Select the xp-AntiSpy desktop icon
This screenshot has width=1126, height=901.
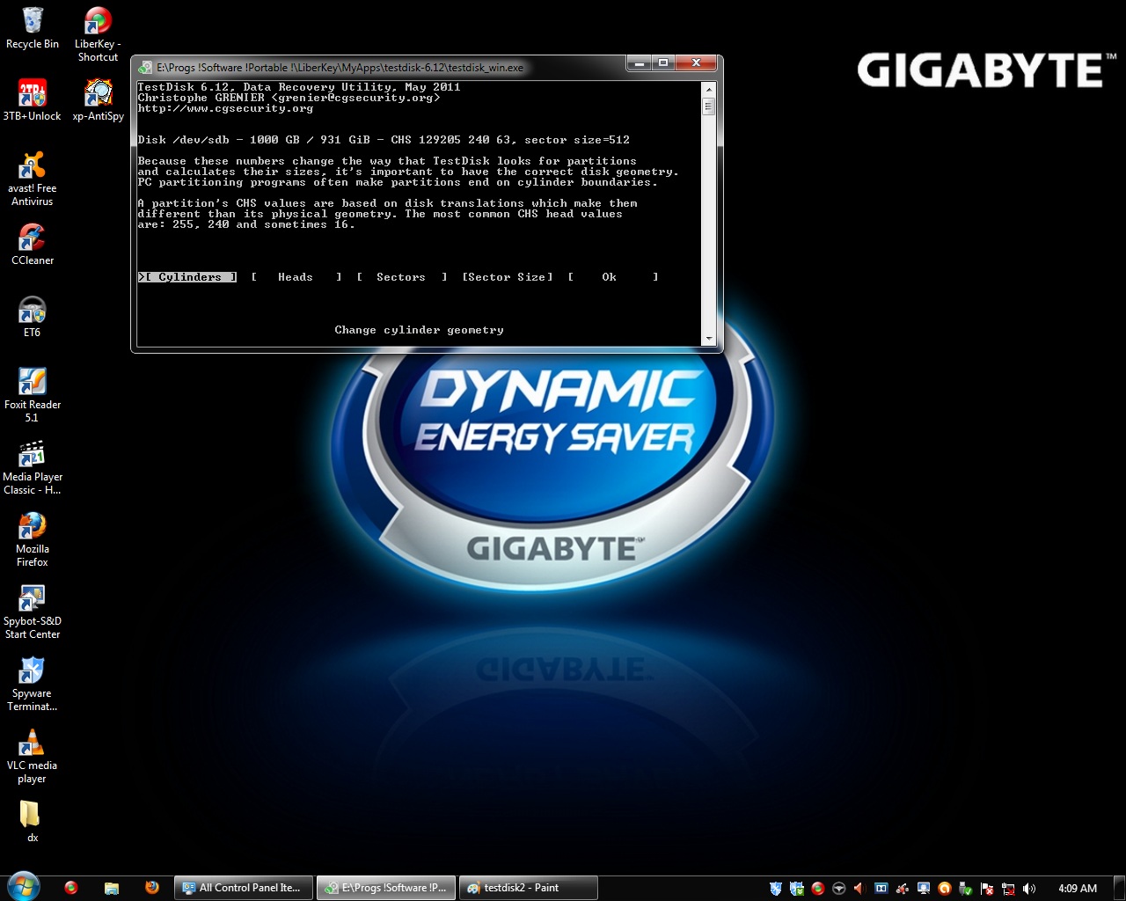98,99
